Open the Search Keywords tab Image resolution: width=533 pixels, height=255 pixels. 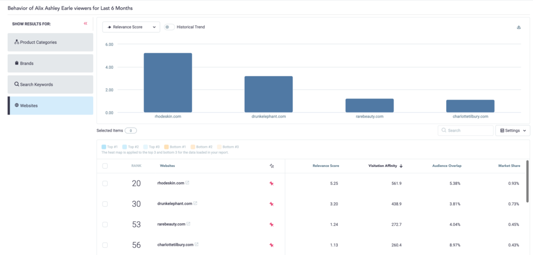click(50, 84)
